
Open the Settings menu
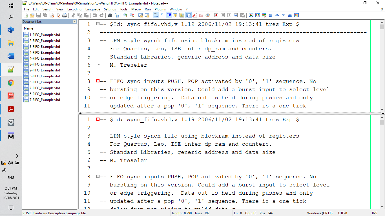coord(110,9)
